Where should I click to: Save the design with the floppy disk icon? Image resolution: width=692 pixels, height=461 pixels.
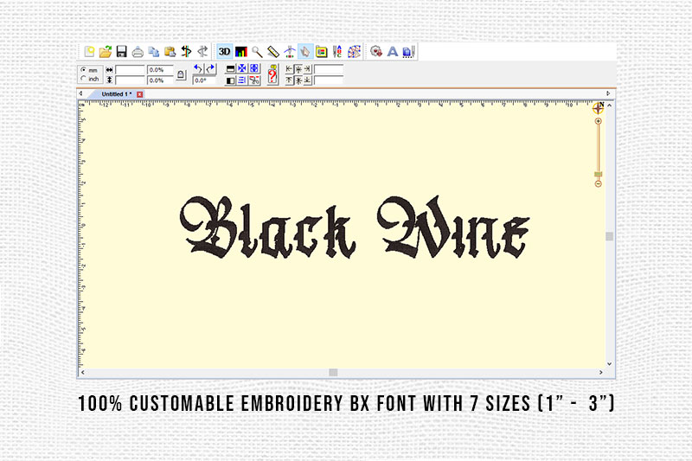click(x=122, y=52)
